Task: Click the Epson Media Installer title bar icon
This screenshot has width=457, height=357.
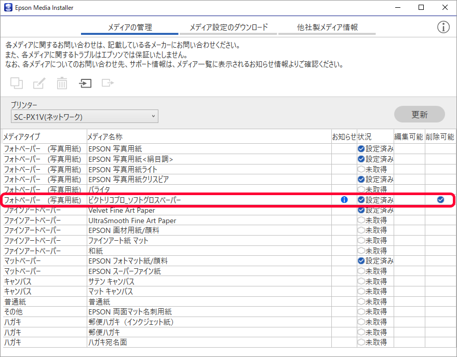Action: tap(7, 8)
